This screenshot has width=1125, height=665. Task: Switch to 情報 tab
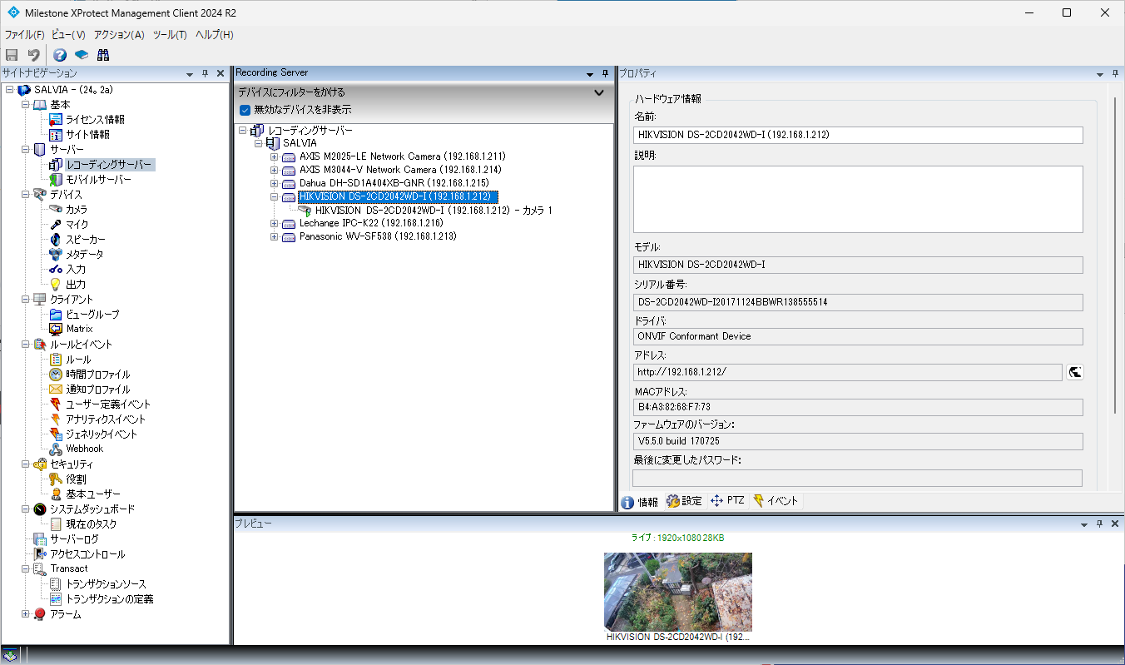pyautogui.click(x=640, y=501)
